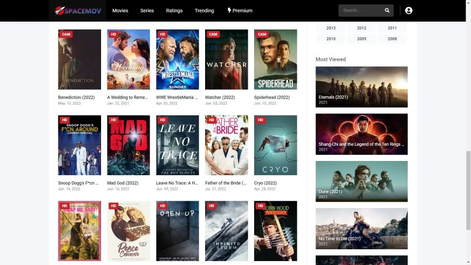Click the search magnifier icon
This screenshot has width=471, height=265.
coord(387,10)
